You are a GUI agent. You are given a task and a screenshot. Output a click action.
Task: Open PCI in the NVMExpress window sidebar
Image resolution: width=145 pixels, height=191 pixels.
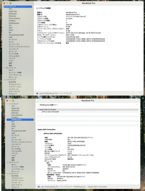[x=13, y=122]
